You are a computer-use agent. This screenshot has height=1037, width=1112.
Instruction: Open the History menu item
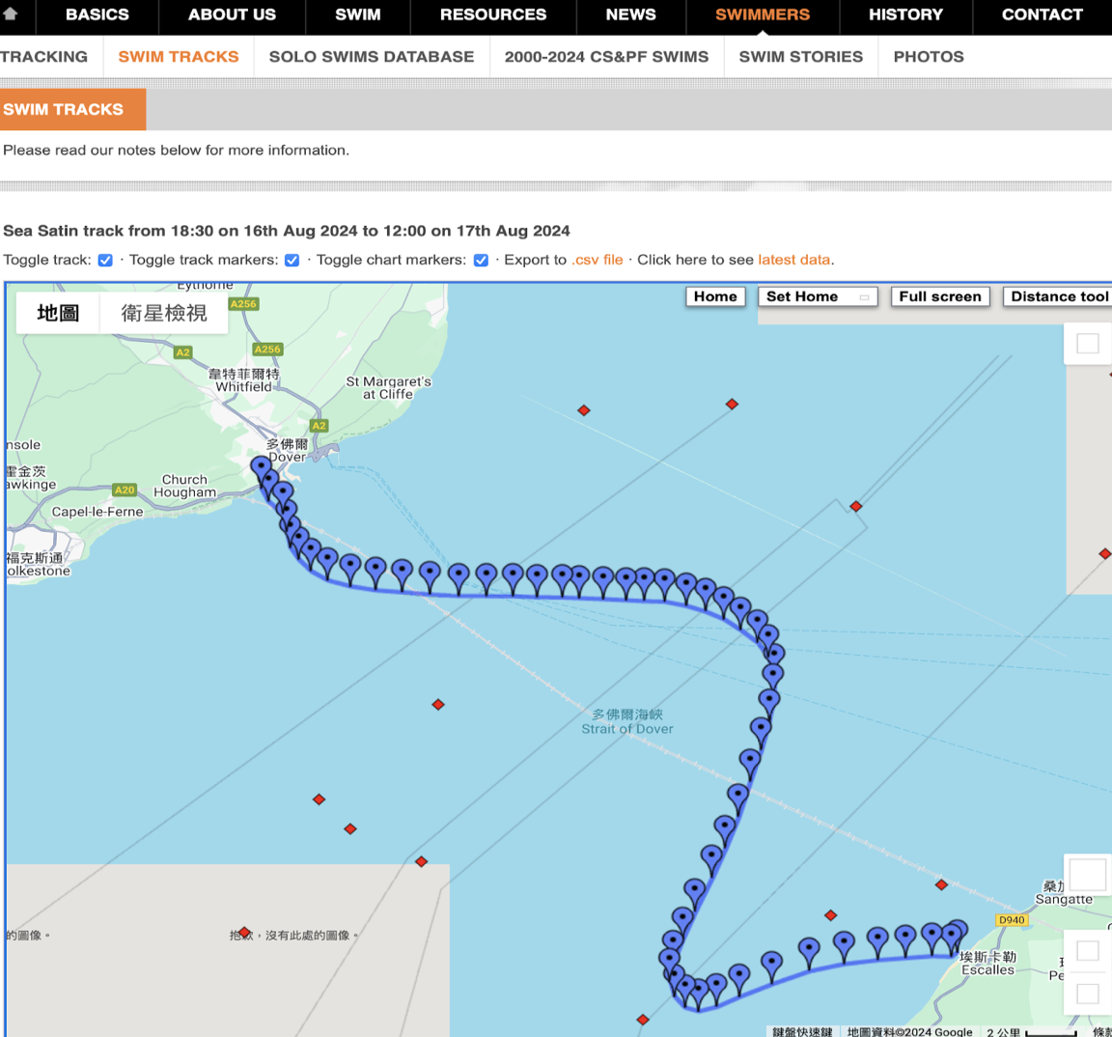(905, 15)
